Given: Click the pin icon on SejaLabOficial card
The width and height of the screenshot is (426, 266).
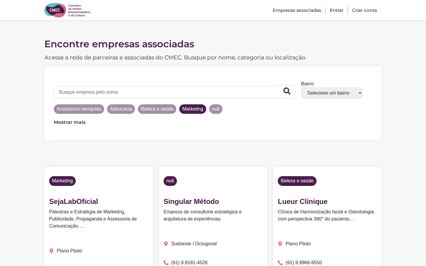Looking at the screenshot, I should pyautogui.click(x=51, y=251).
